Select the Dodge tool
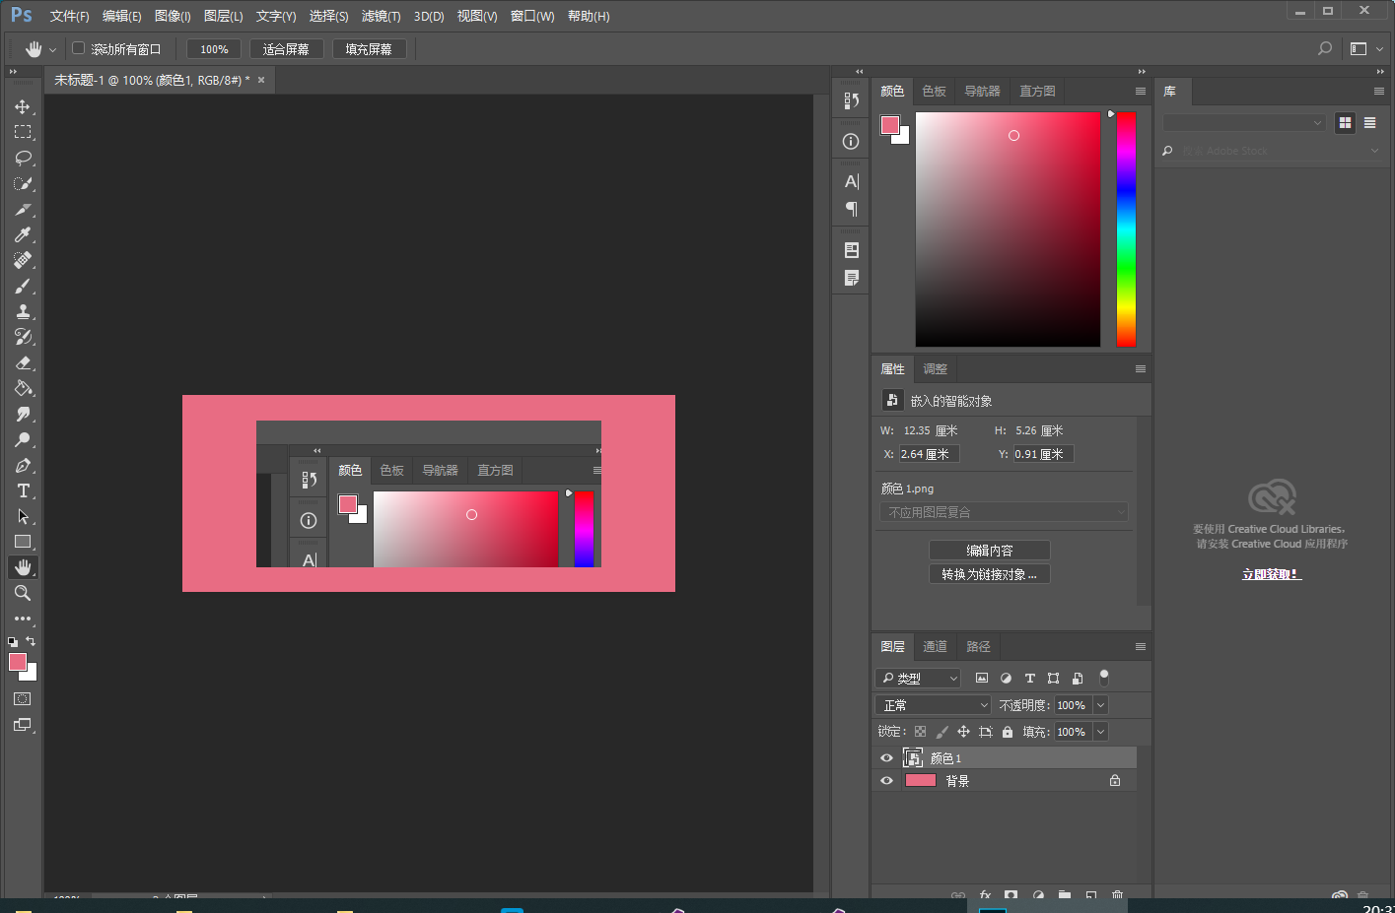The height and width of the screenshot is (913, 1395). tap(23, 439)
